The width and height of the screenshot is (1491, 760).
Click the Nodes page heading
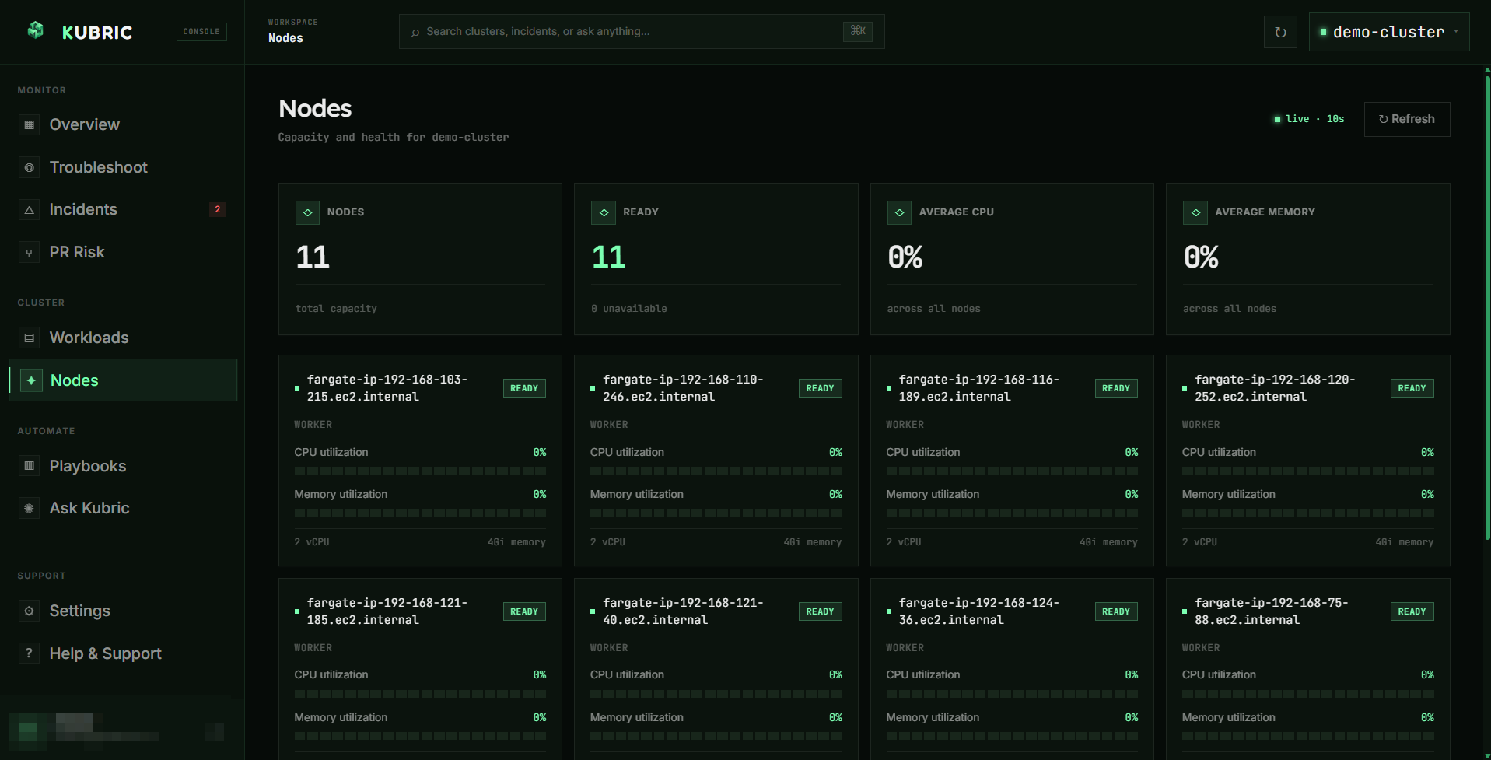coord(315,108)
